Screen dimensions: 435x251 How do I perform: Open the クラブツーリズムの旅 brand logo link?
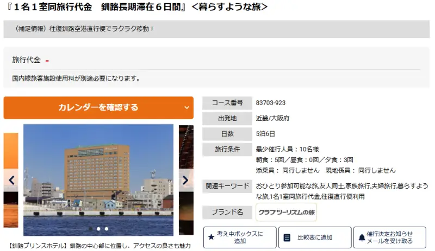(287, 213)
